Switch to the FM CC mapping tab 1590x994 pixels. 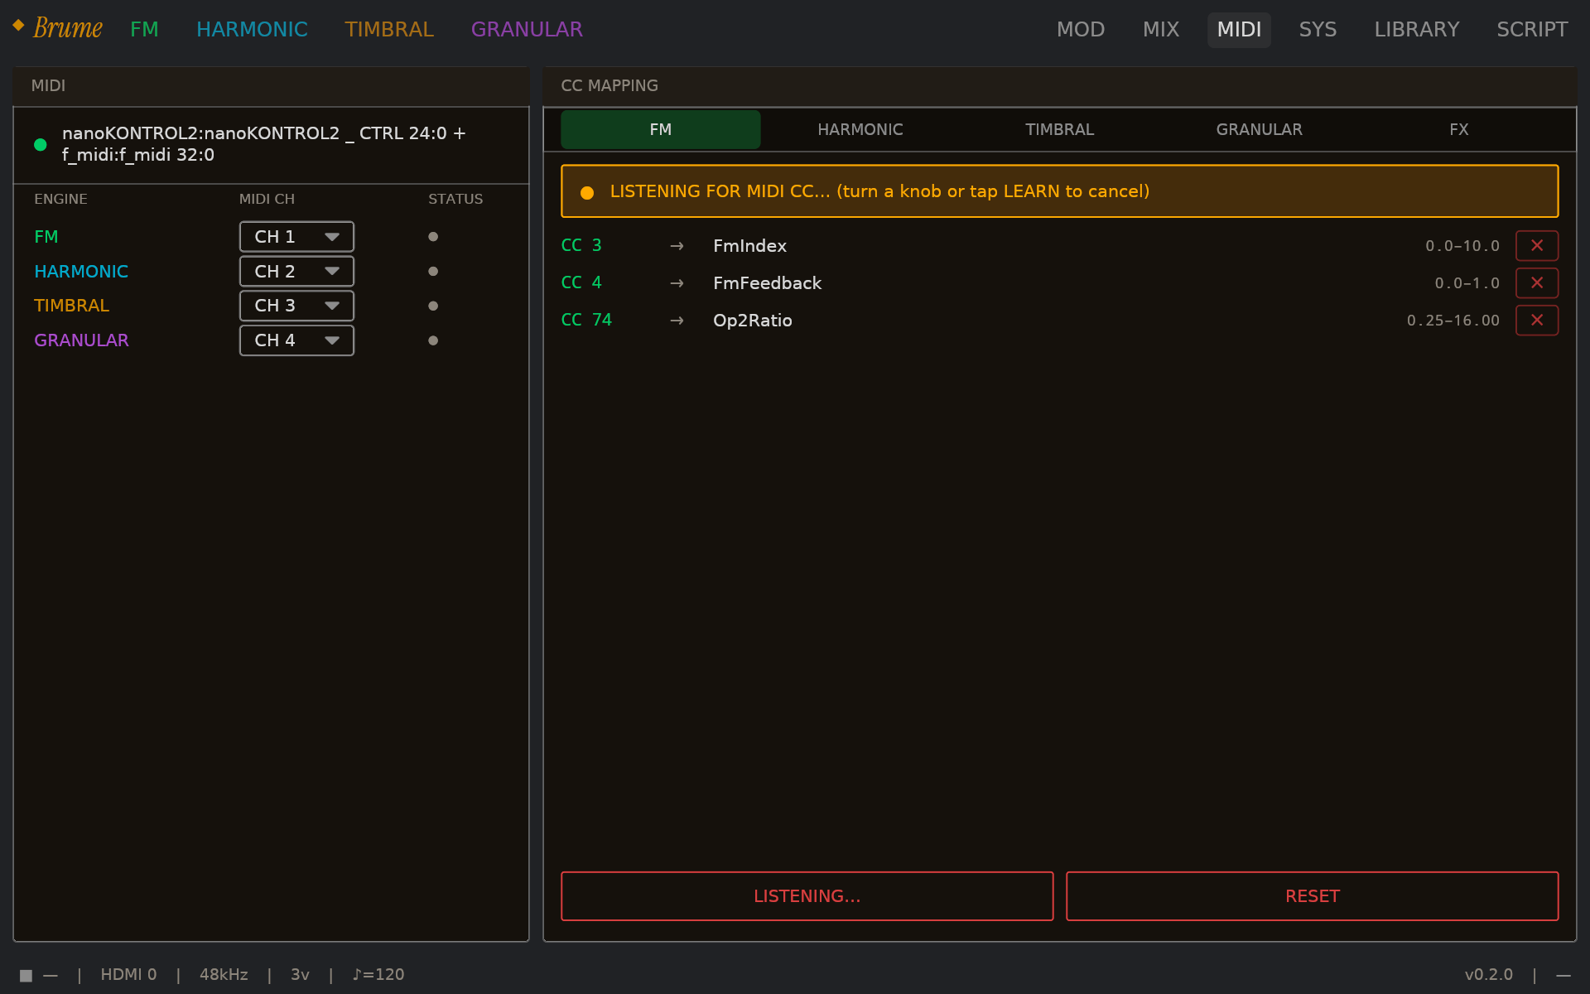(x=661, y=129)
